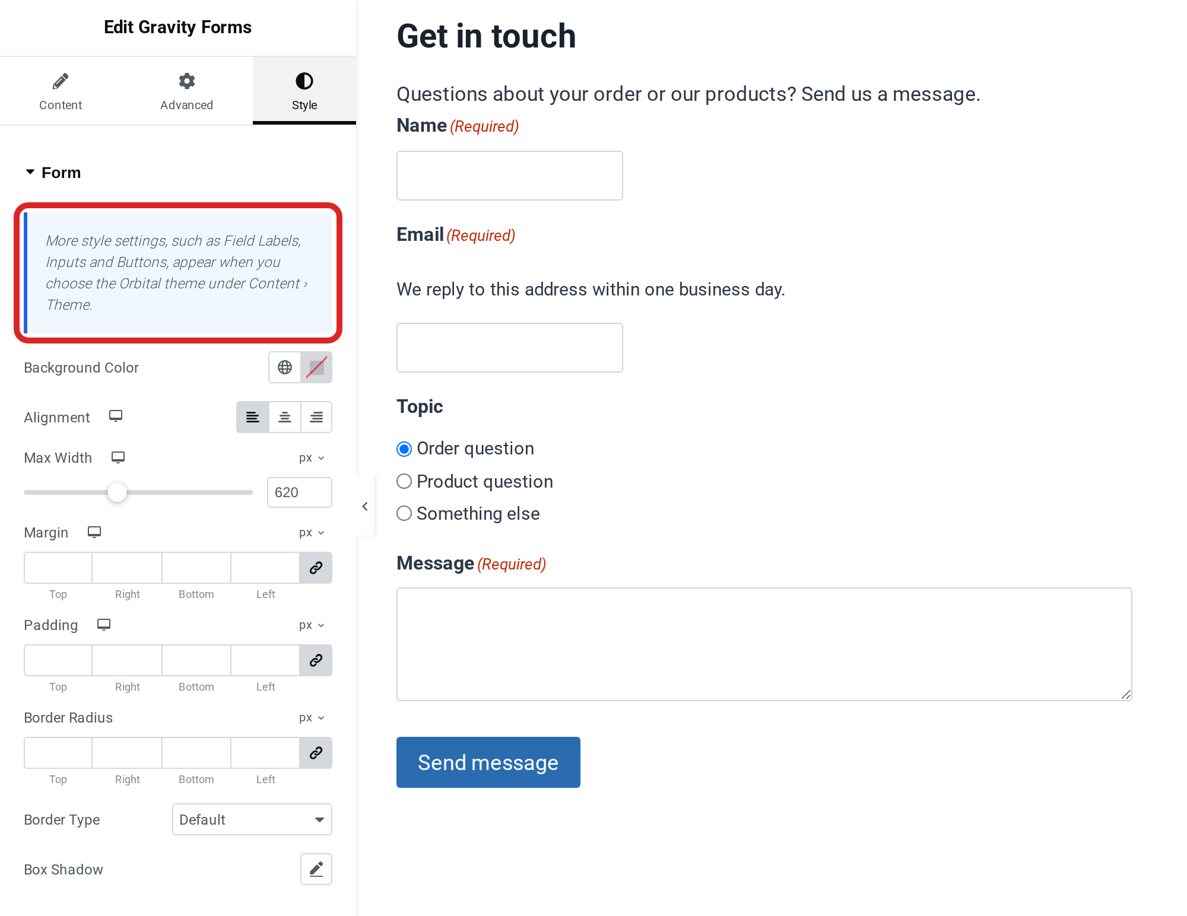Click the Name input field
The height and width of the screenshot is (916, 1187).
tap(510, 176)
